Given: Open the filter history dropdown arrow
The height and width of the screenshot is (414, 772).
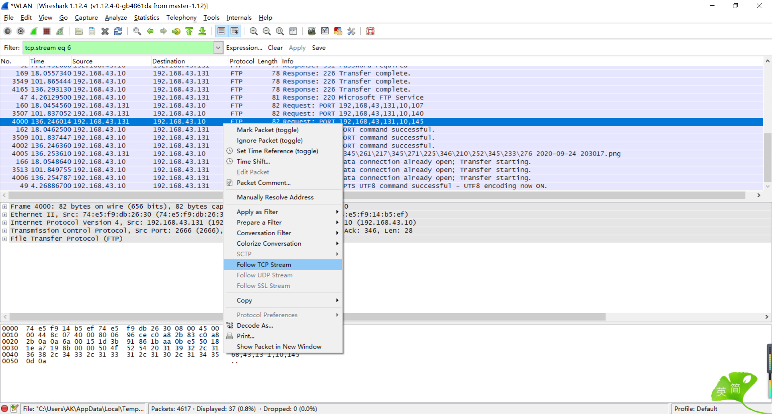Looking at the screenshot, I should point(218,48).
